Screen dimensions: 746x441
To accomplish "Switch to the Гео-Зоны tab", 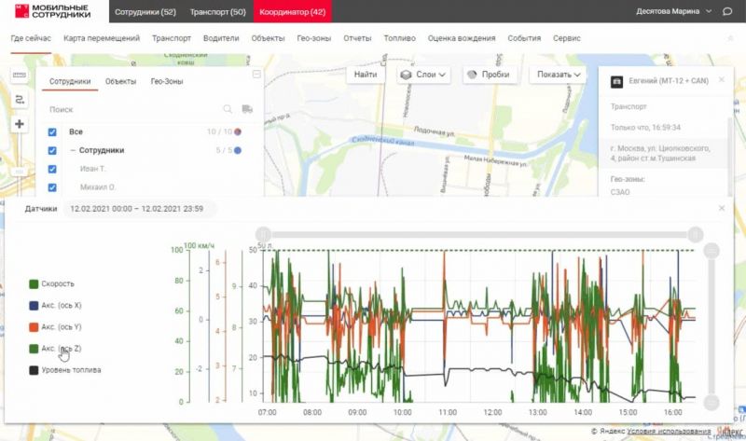I will 166,81.
